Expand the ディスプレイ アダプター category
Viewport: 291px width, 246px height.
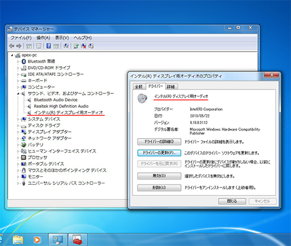pyautogui.click(x=18, y=132)
